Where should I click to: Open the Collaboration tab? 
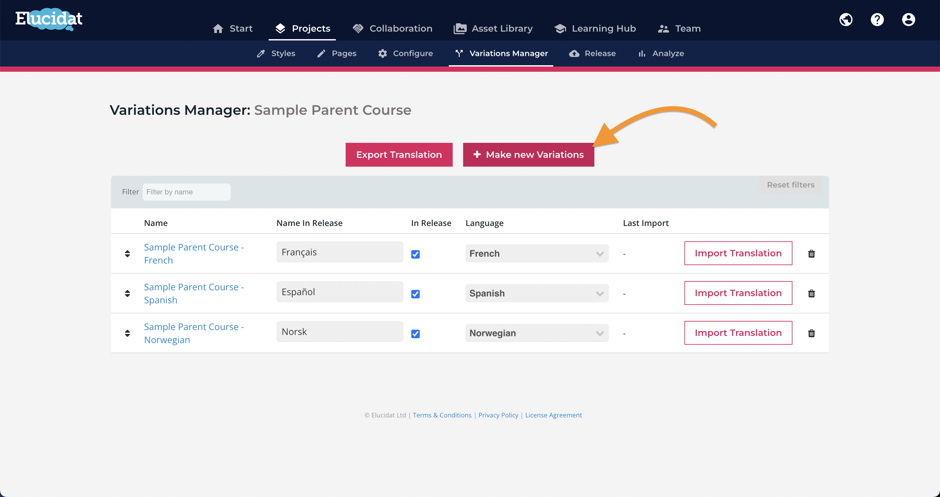pos(392,28)
